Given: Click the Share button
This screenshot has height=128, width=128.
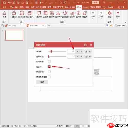Looking at the screenshot, I should [121, 7].
